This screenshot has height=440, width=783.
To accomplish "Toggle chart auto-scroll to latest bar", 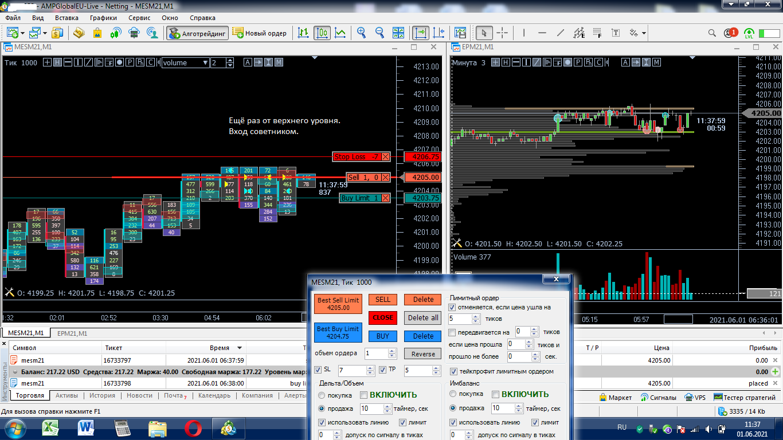I will click(x=421, y=33).
